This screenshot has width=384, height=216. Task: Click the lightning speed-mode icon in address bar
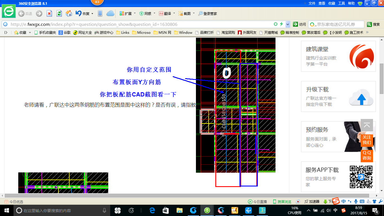pos(281,24)
